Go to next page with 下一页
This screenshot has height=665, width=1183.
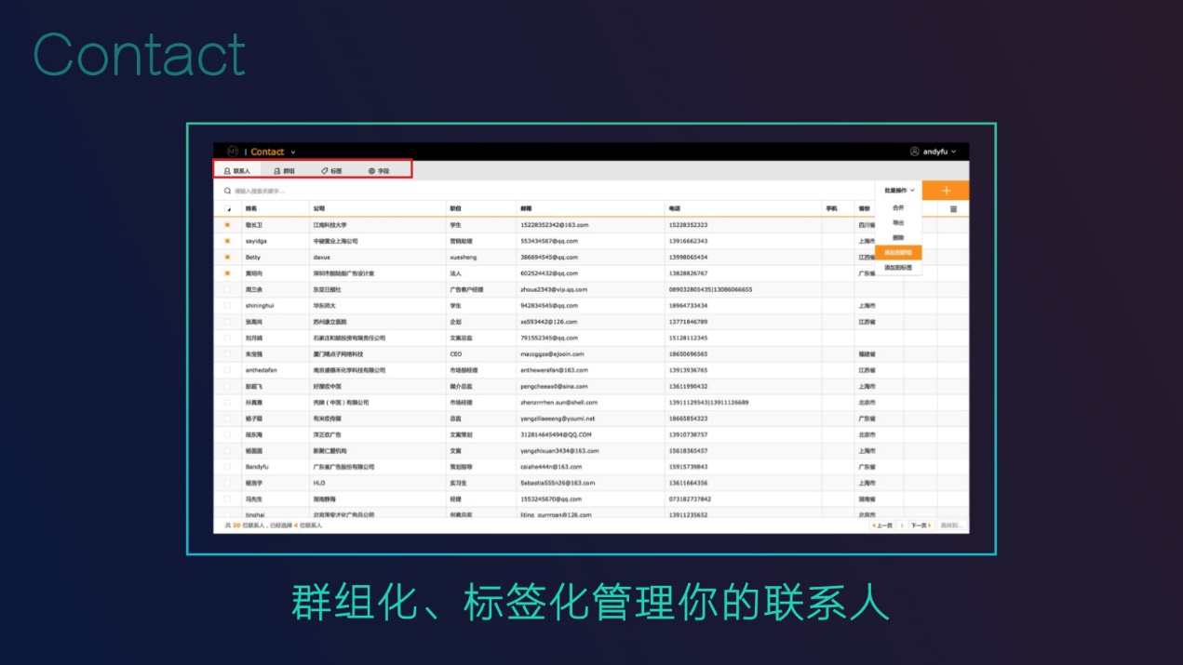[920, 525]
